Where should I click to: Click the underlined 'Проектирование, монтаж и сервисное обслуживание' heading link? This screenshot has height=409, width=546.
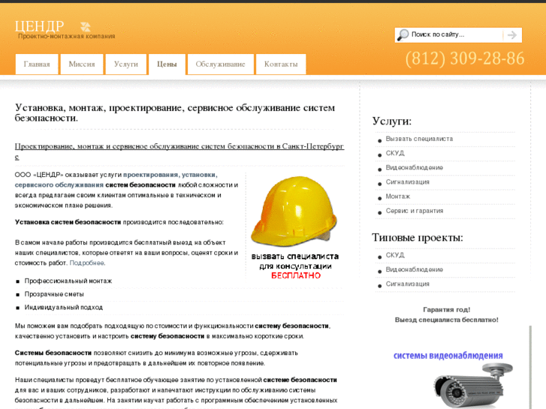point(179,151)
